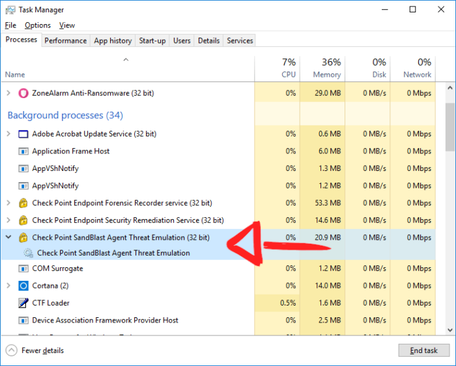Select the COM Surrogate process name
The height and width of the screenshot is (366, 456).
click(57, 268)
